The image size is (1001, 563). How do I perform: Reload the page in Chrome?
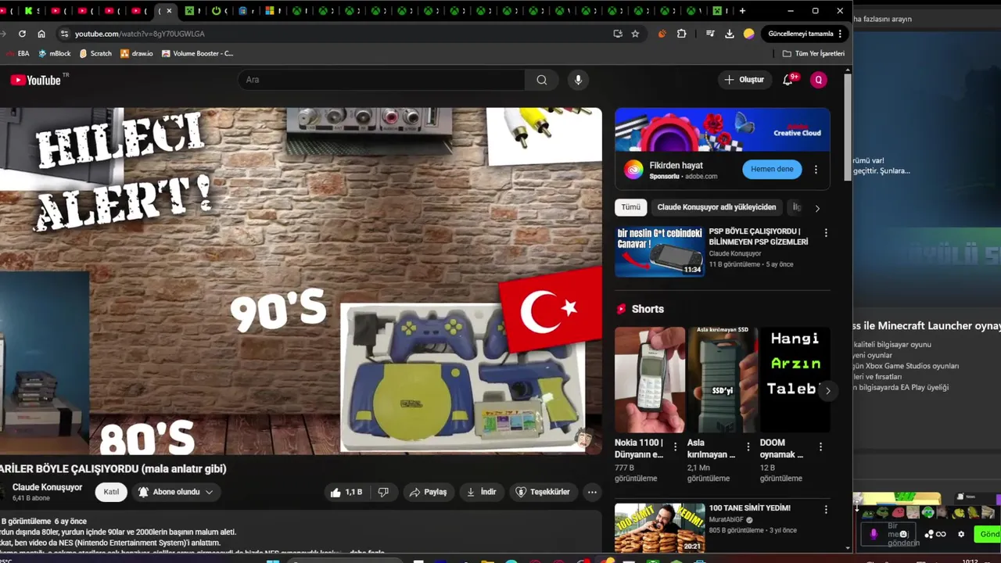coord(22,34)
